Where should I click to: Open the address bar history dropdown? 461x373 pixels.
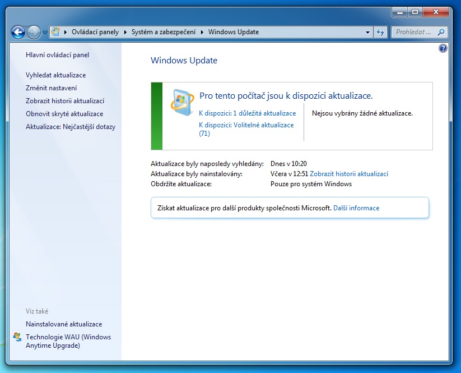pos(367,32)
